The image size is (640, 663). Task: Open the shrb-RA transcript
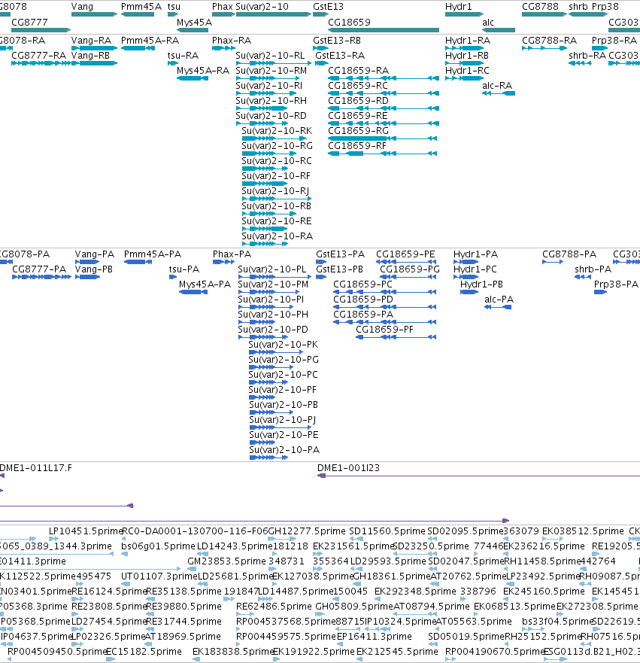580,63
